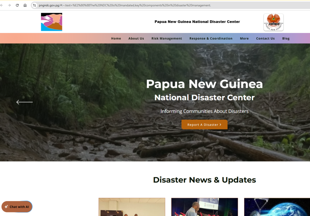Open the first disaster news thumbnail

click(132, 207)
